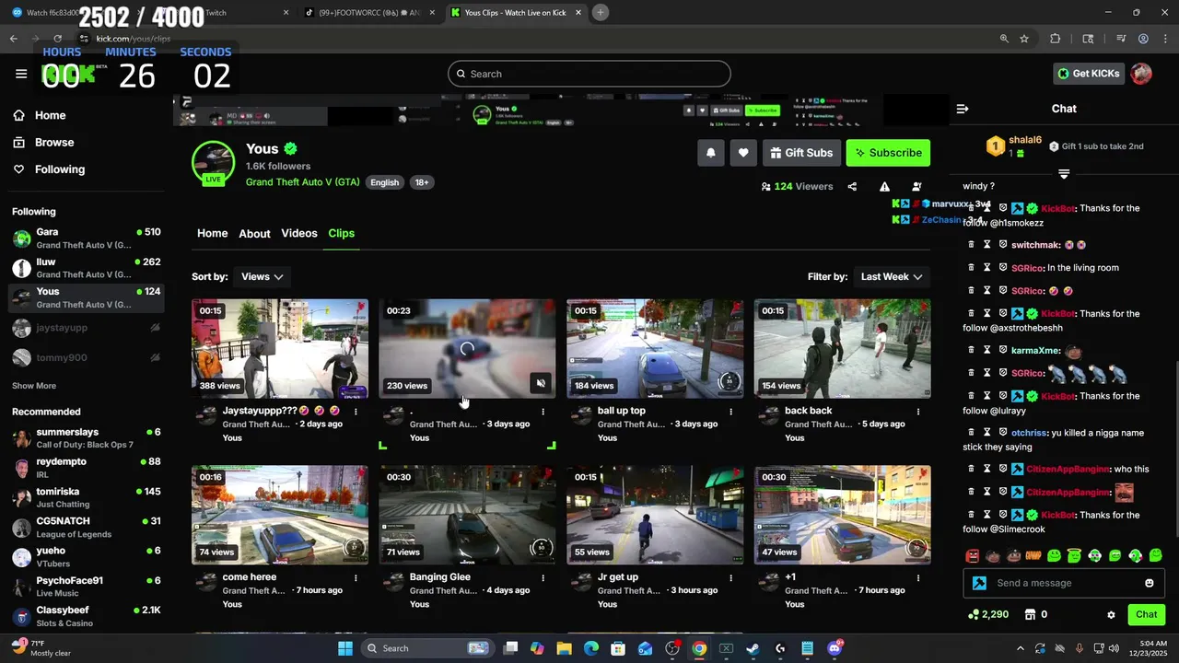The image size is (1179, 663).
Task: Click the Send a message input
Action: [1064, 583]
